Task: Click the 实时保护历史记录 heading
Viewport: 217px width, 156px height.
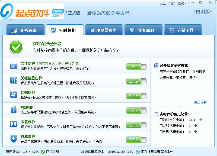Action: click(174, 114)
